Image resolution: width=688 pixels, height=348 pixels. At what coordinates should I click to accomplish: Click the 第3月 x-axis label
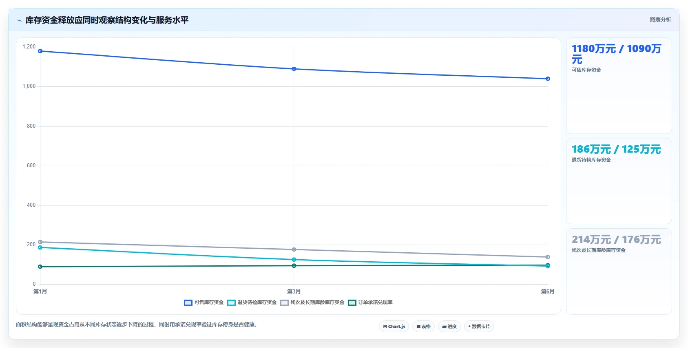(x=294, y=291)
